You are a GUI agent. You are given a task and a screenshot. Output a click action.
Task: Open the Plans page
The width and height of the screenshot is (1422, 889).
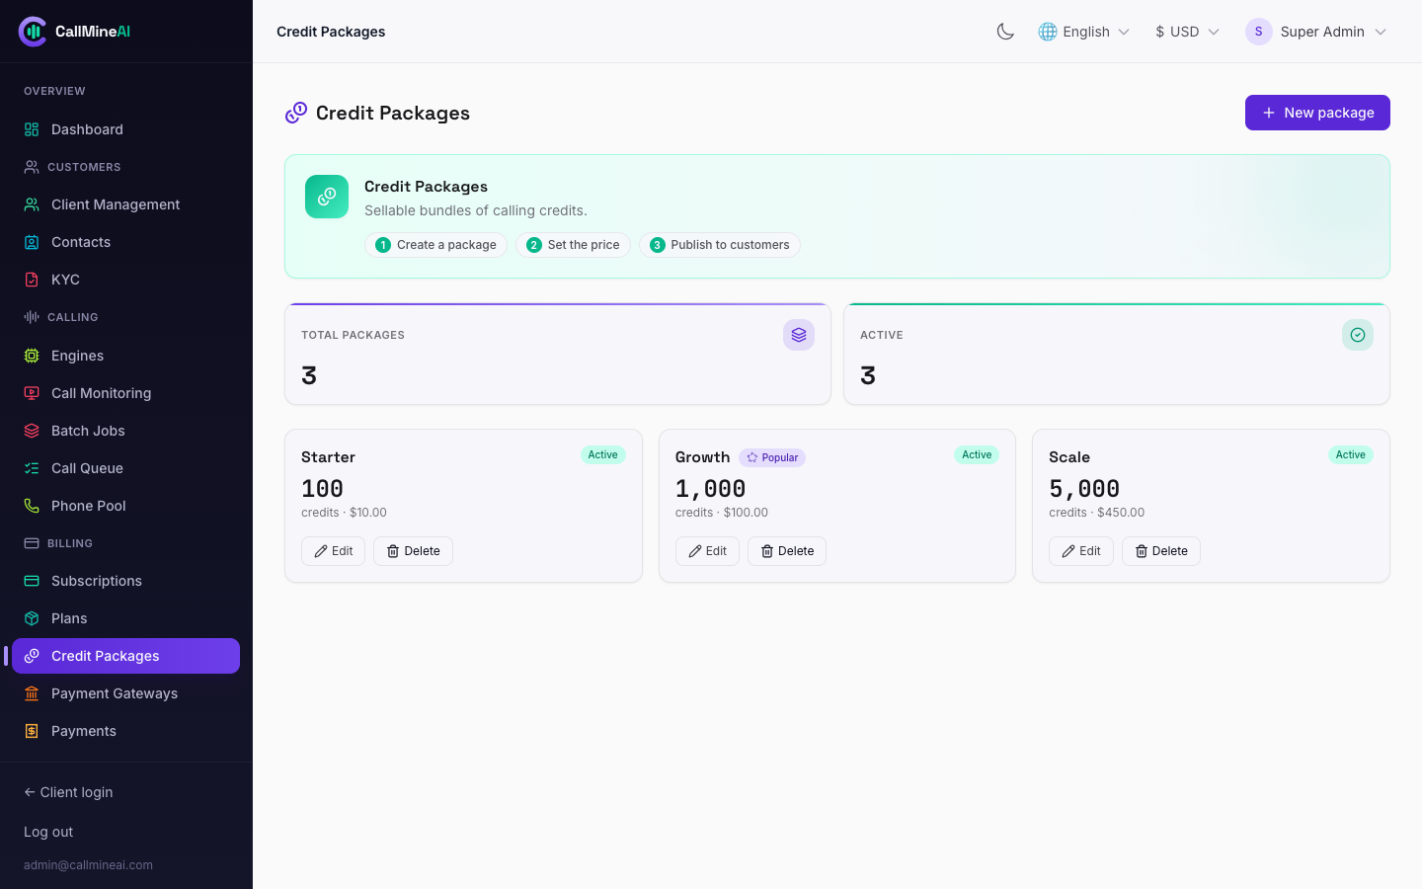pyautogui.click(x=125, y=618)
